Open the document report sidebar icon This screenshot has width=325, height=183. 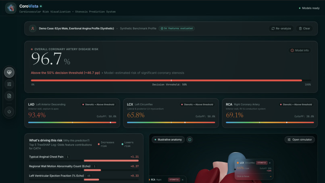pos(9,96)
